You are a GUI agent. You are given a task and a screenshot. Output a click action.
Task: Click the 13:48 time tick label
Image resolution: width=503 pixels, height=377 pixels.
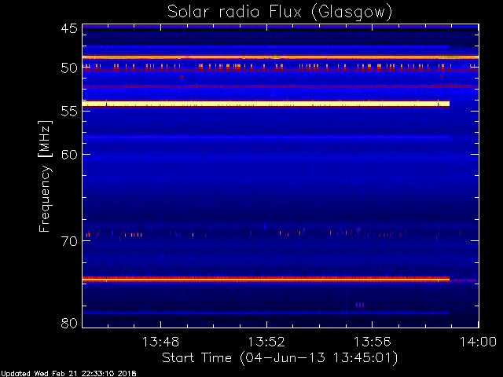click(160, 342)
